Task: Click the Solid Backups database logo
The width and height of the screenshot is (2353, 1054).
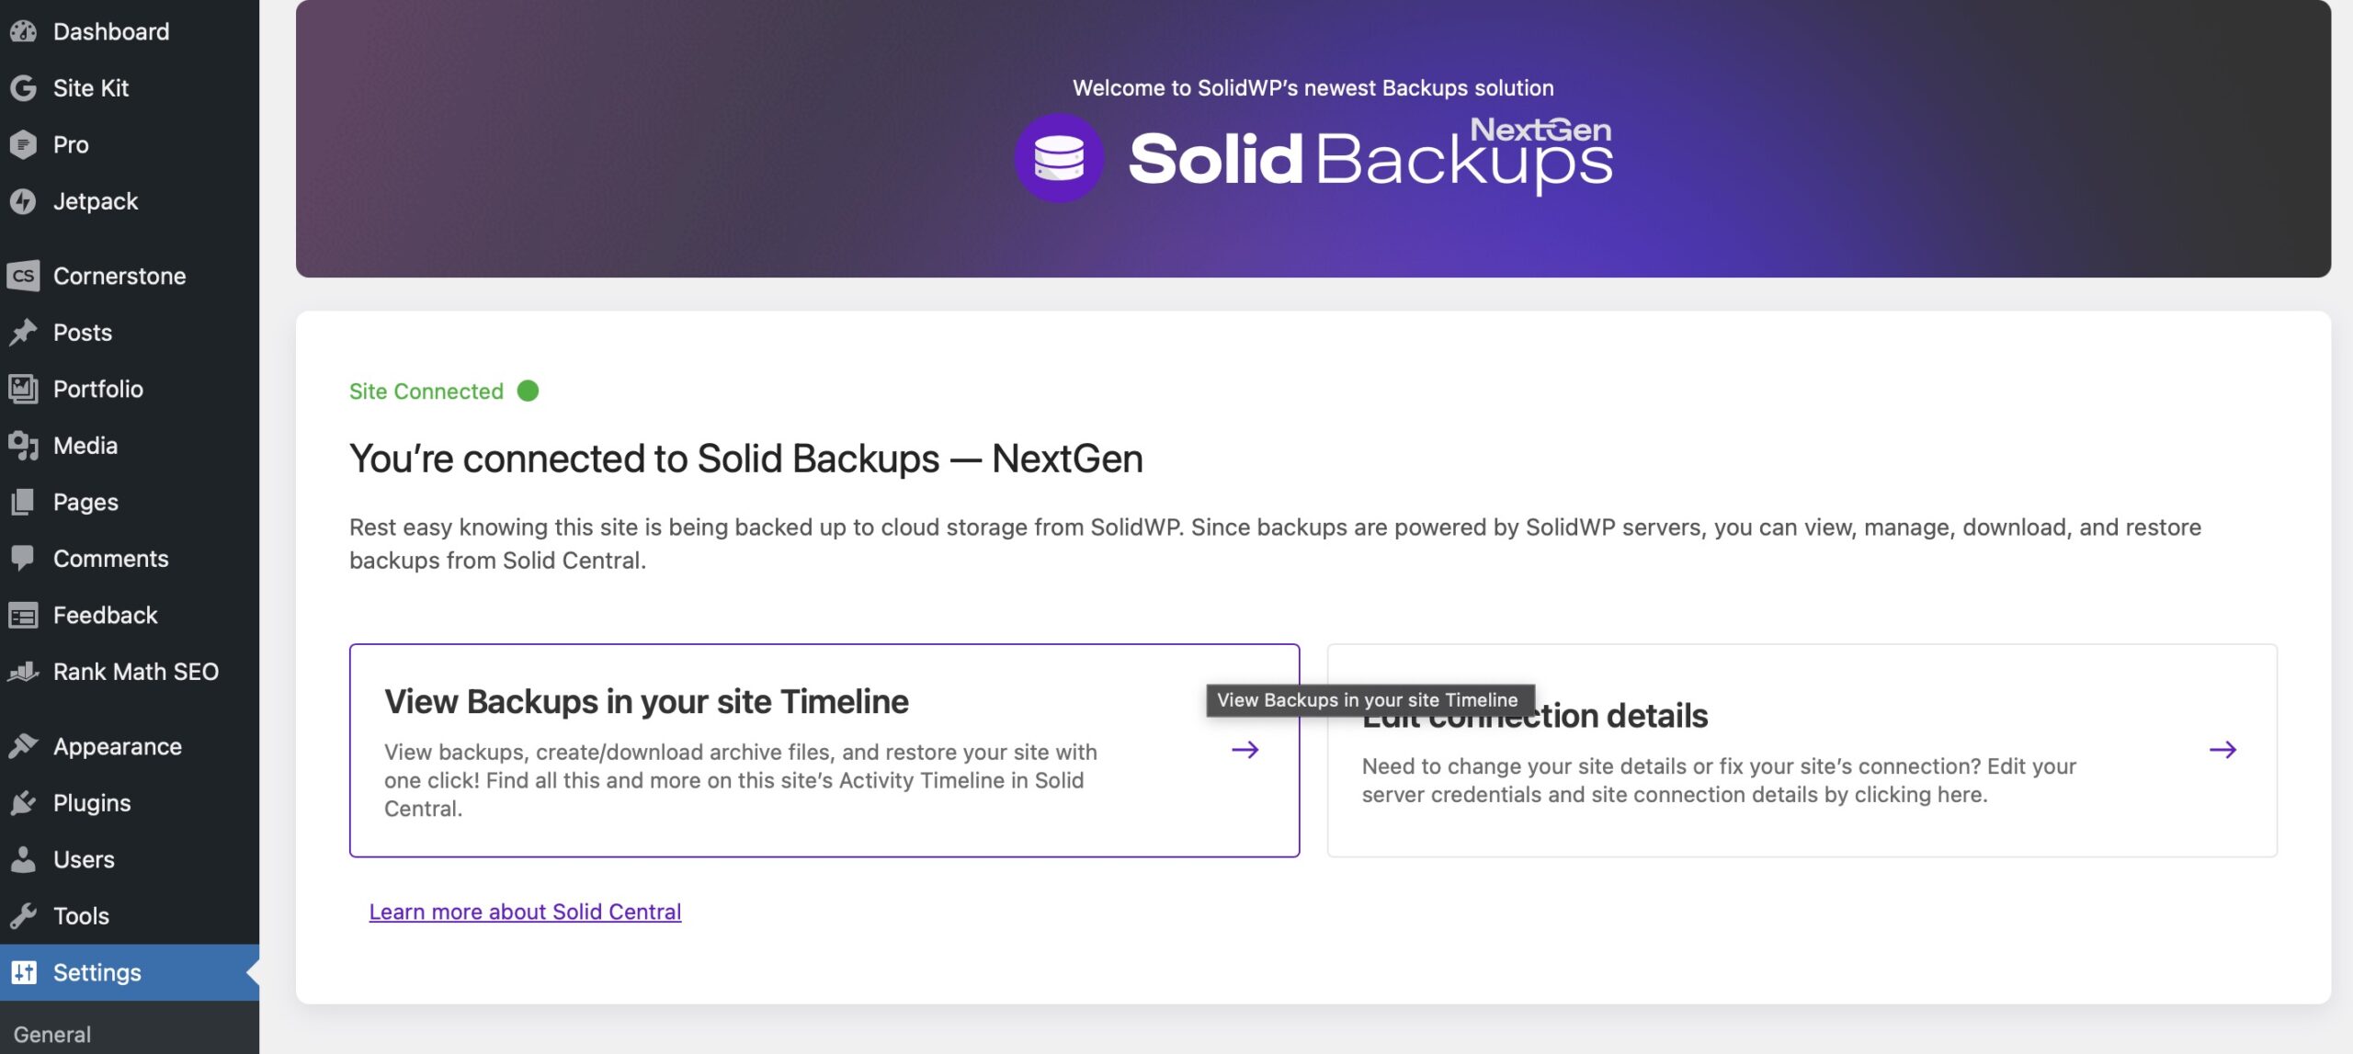Action: pyautogui.click(x=1059, y=158)
